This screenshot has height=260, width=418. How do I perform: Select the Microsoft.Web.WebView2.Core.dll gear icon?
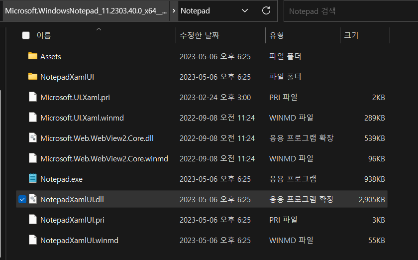tap(33, 138)
